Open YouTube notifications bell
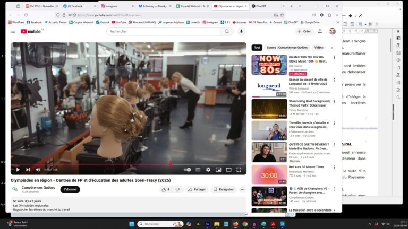The image size is (408, 229). coord(320,31)
